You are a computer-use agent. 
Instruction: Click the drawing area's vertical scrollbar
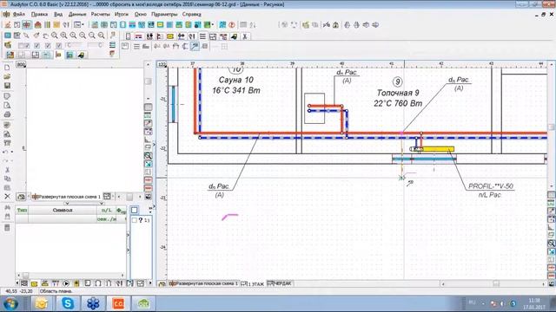[552, 127]
